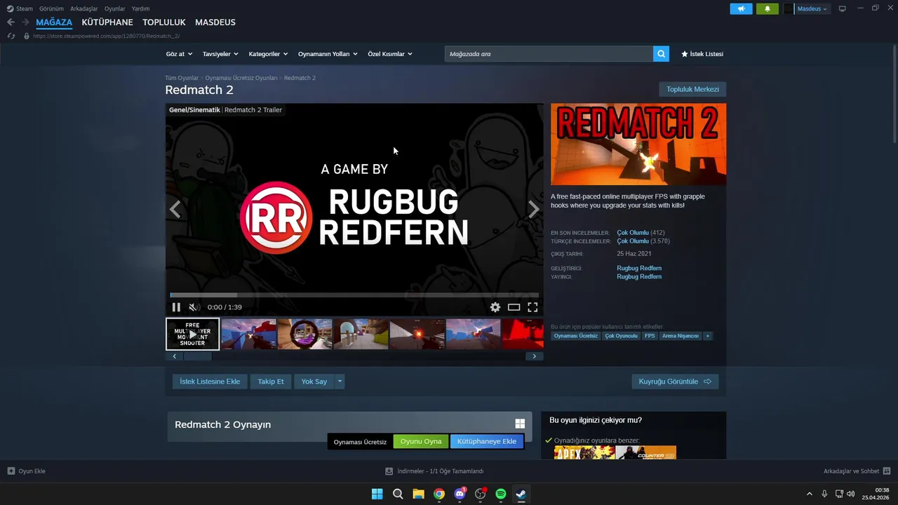
Task: Open developer Rugbug Redfern link
Action: [639, 268]
